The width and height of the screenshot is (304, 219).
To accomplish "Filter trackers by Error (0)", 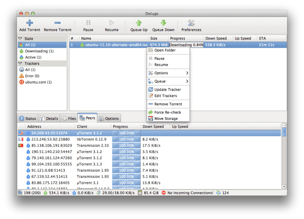I will click(x=42, y=76).
